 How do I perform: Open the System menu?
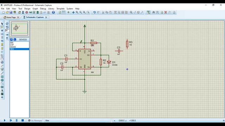(x=70, y=8)
